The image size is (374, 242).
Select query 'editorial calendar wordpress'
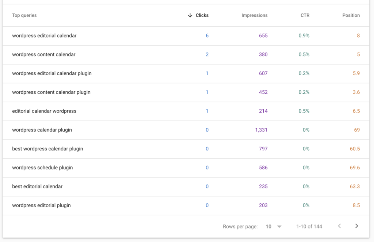pos(44,111)
